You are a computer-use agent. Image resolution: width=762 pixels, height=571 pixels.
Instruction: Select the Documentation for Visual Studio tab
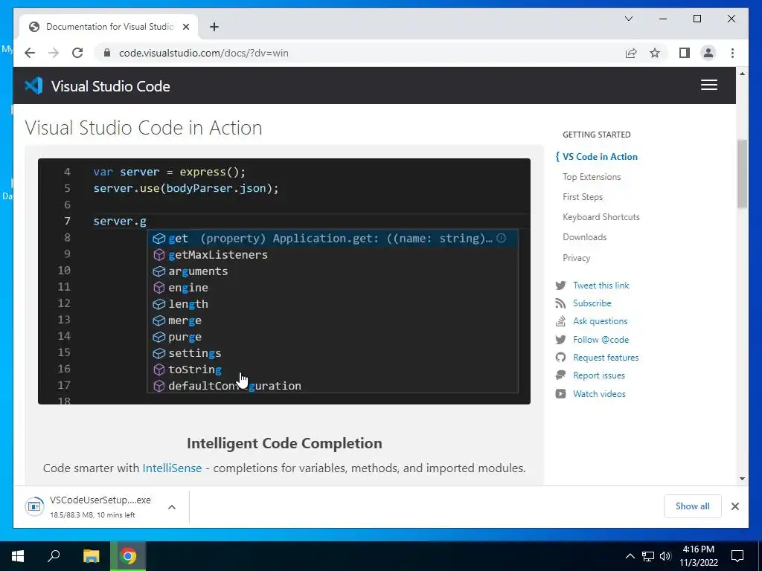coord(109,27)
